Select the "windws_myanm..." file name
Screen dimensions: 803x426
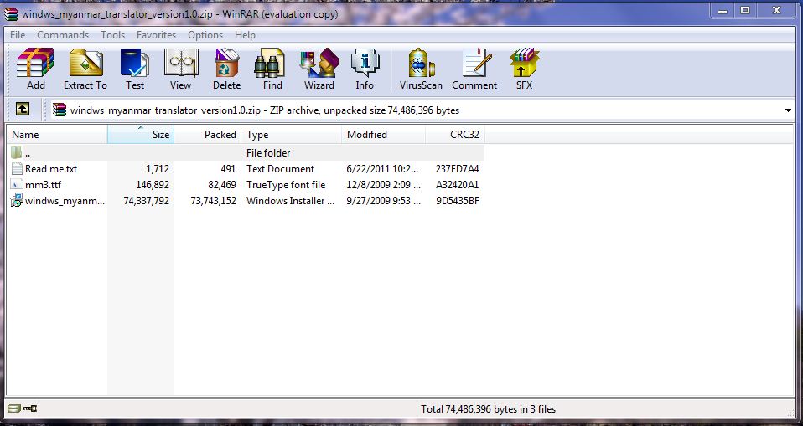pyautogui.click(x=65, y=201)
